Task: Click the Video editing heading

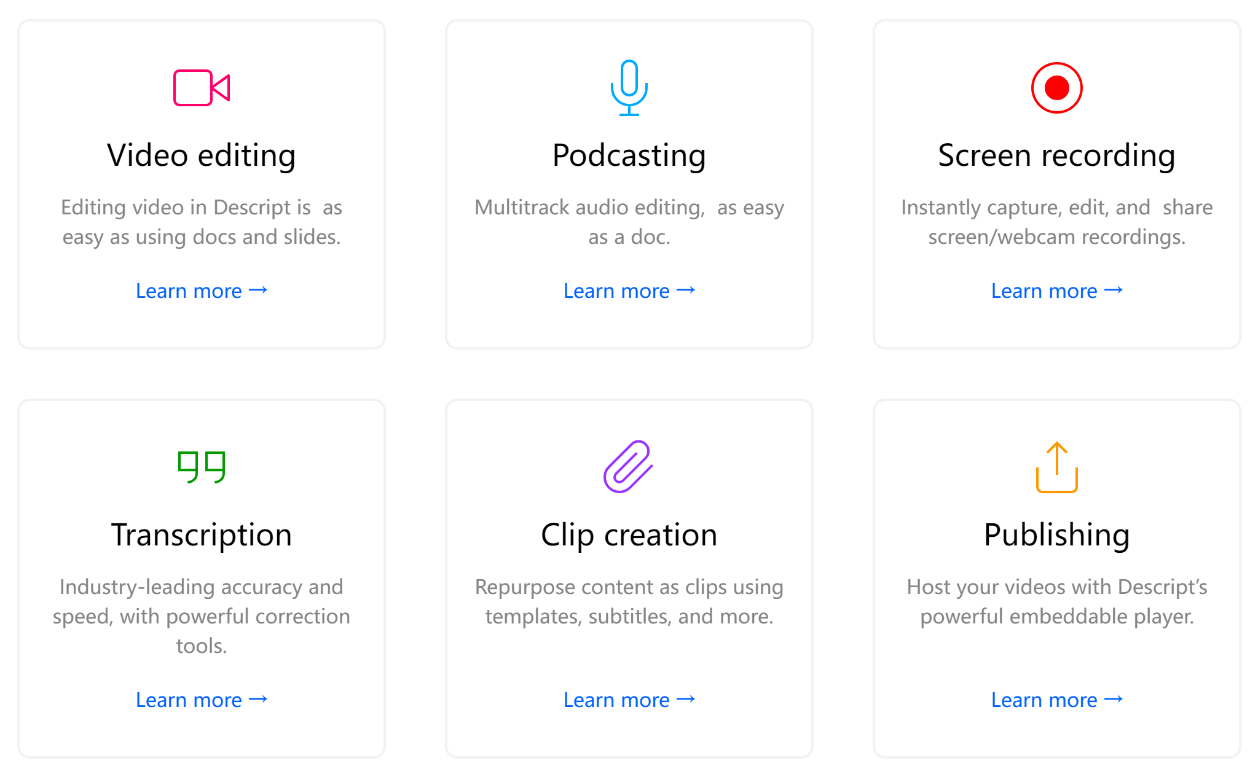Action: tap(201, 155)
